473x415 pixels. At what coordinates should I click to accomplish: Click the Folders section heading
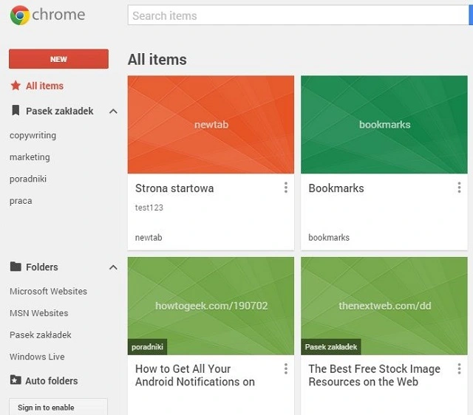[42, 267]
